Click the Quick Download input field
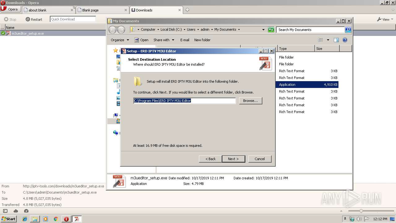The height and width of the screenshot is (223, 396). click(x=73, y=19)
